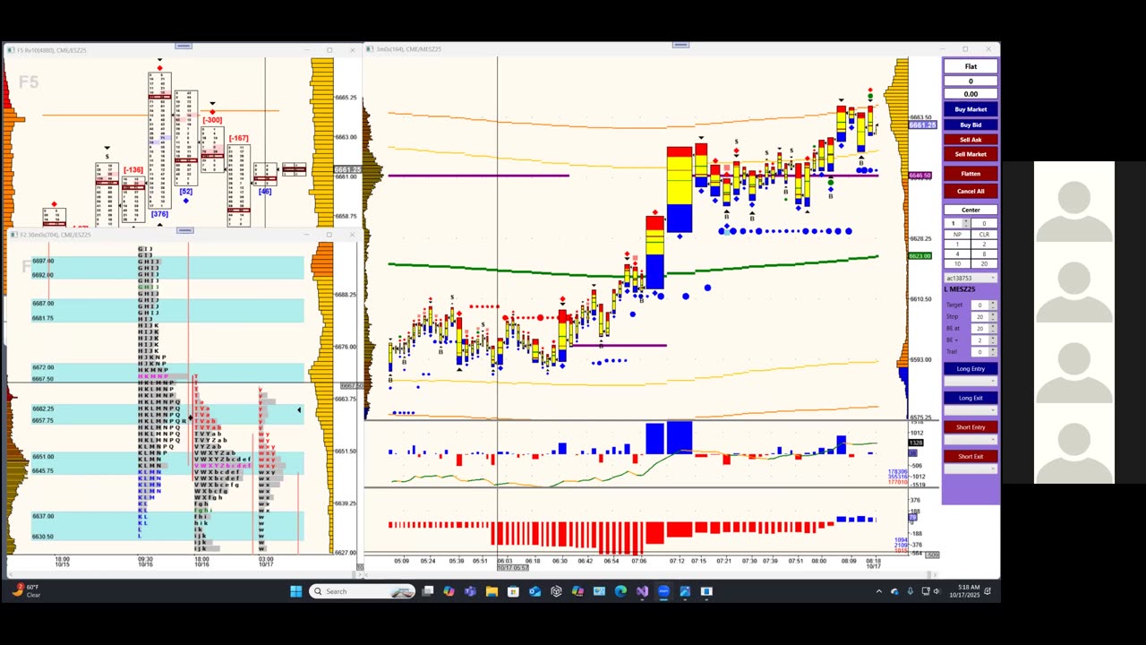Open the dropdown below Long Exit
Image resolution: width=1146 pixels, height=645 pixels.
tap(971, 410)
